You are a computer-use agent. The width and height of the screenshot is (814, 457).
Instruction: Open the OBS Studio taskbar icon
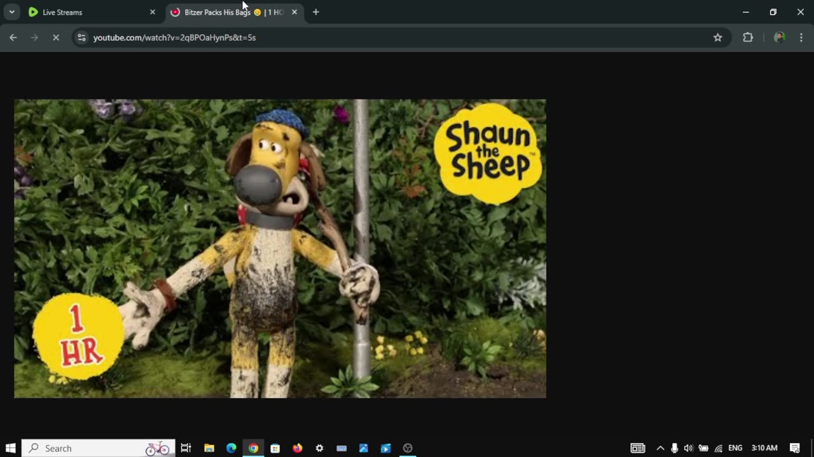(x=408, y=448)
